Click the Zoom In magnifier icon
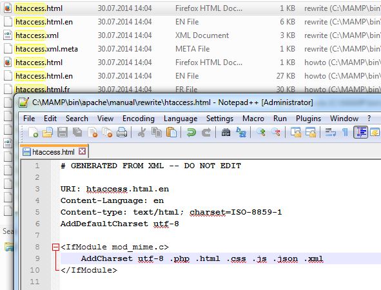The height and width of the screenshot is (290, 381). pyautogui.click(x=261, y=132)
